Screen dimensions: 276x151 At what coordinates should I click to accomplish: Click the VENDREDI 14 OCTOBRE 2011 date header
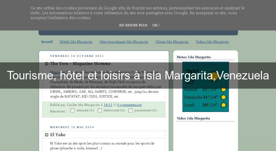(77, 56)
